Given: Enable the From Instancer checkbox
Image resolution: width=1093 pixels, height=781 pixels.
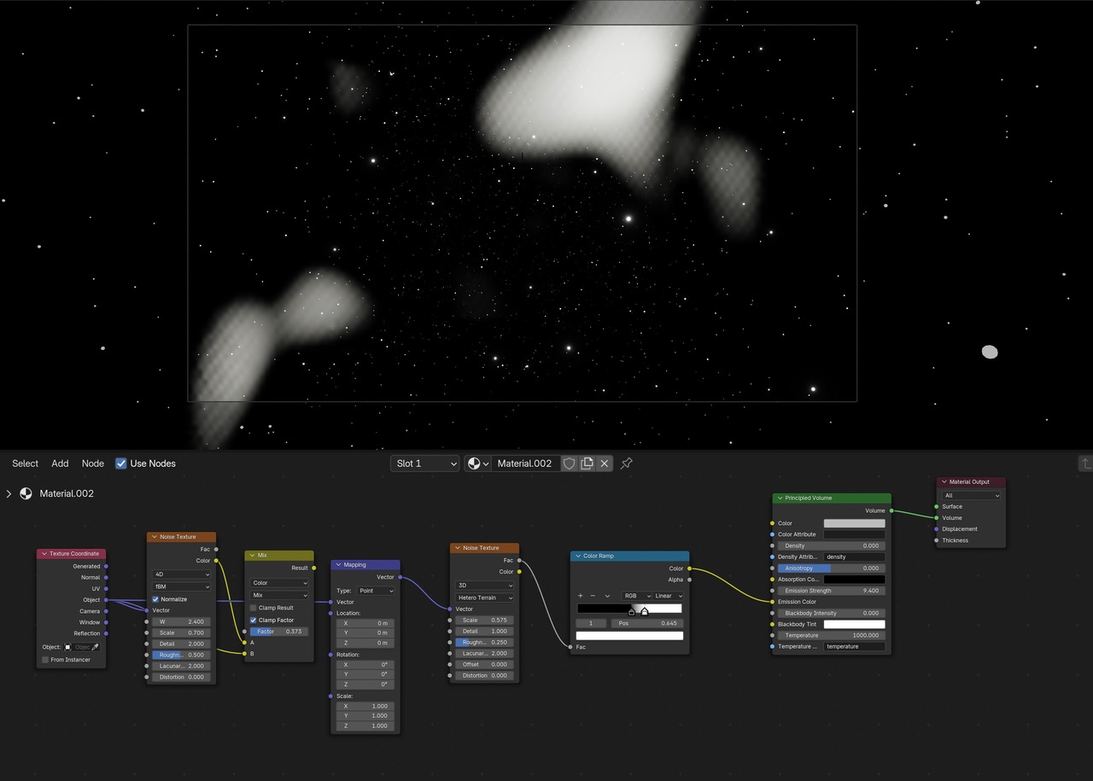Looking at the screenshot, I should coord(45,660).
